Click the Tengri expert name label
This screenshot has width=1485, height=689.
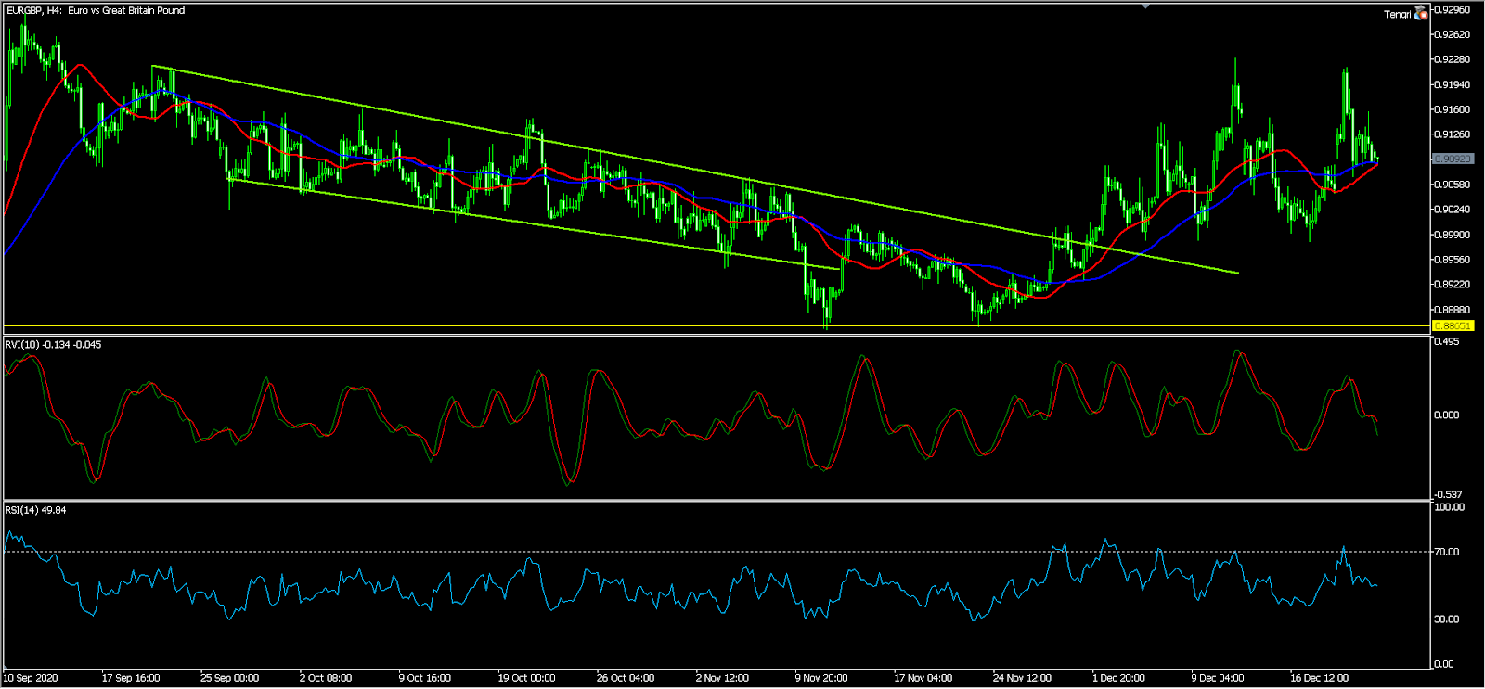tap(1397, 14)
